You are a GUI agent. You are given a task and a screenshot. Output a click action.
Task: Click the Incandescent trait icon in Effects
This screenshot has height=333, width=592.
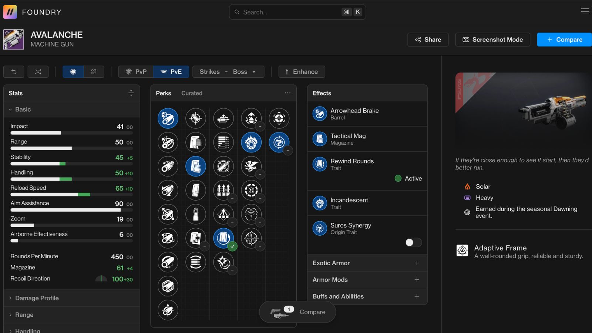[x=320, y=203]
